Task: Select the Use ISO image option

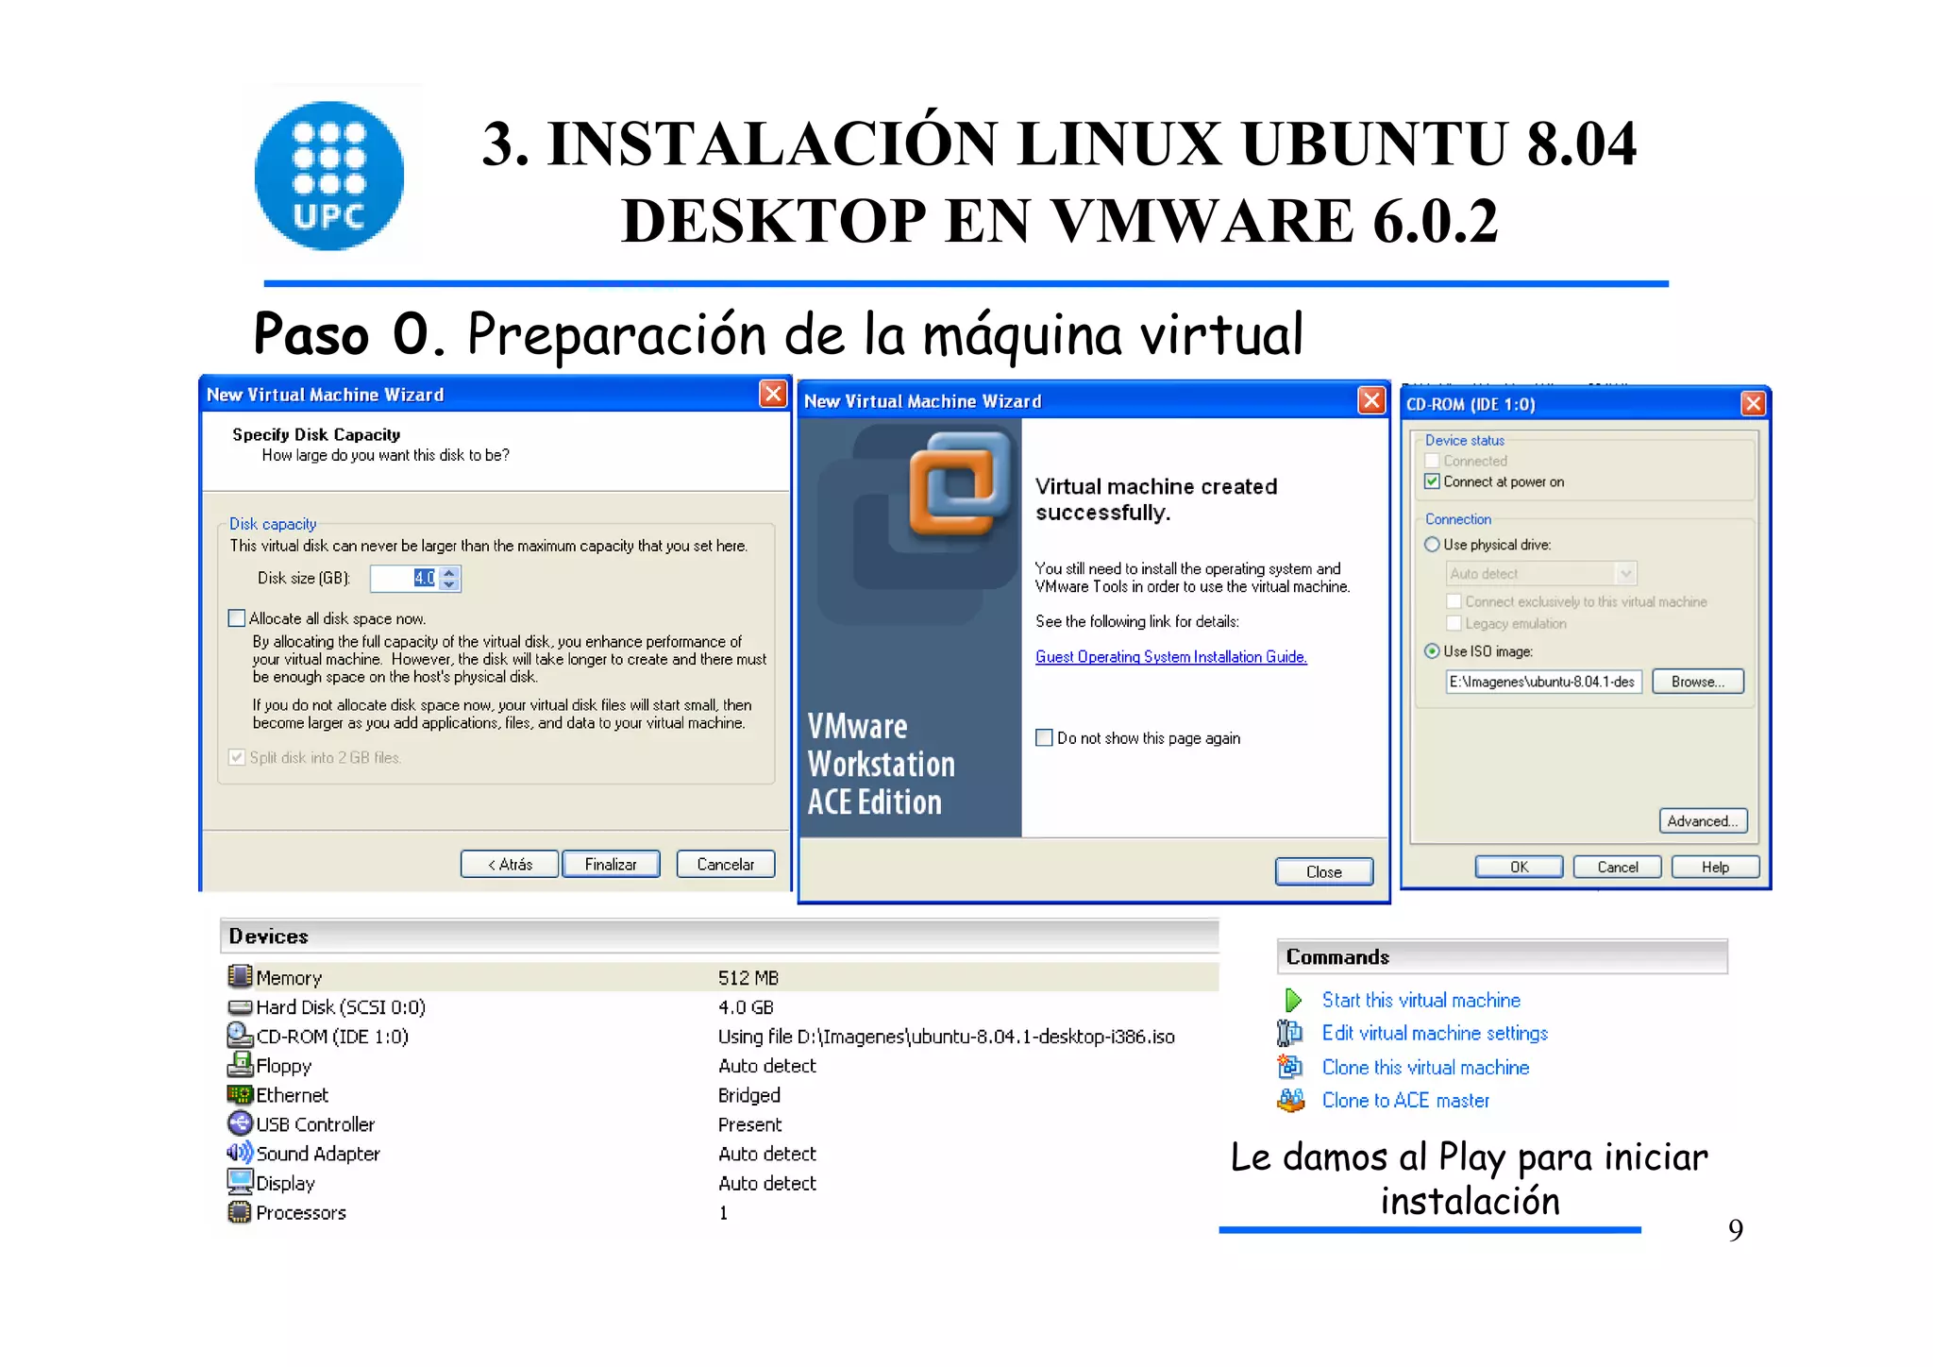Action: (1432, 651)
